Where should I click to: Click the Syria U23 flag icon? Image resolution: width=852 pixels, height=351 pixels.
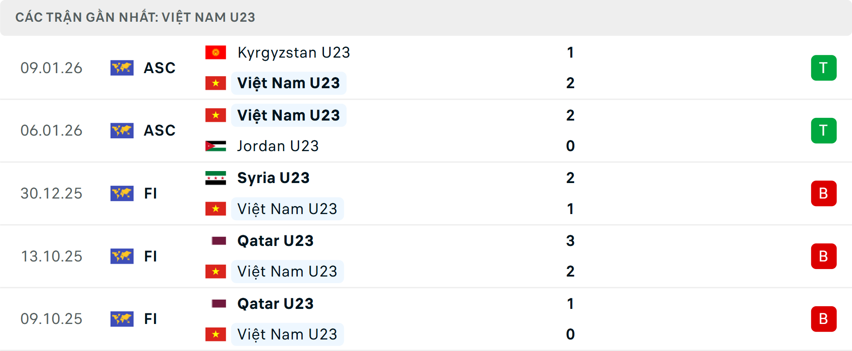tap(216, 177)
